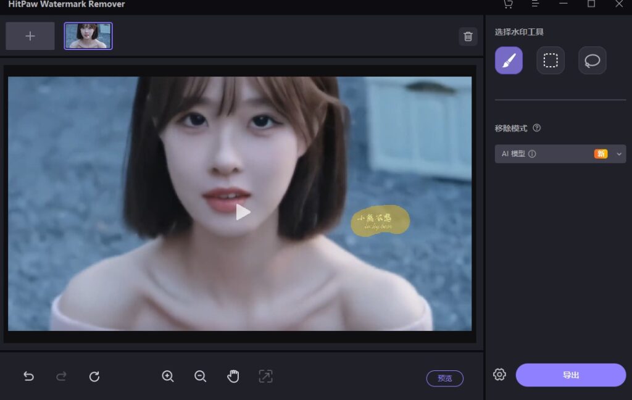Open the hamburger menu at top
The height and width of the screenshot is (400, 632).
[534, 4]
